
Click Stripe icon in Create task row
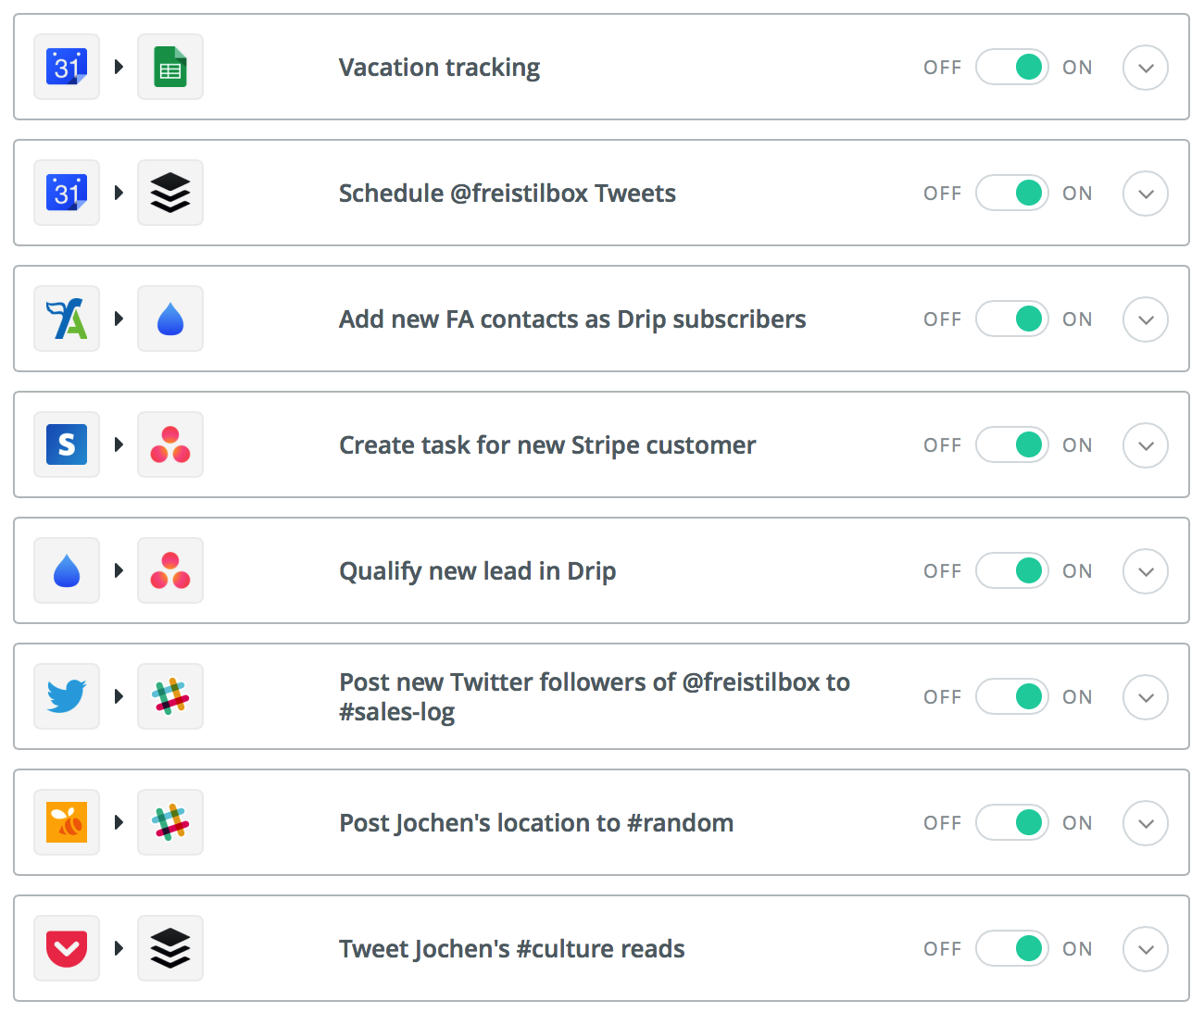[67, 444]
